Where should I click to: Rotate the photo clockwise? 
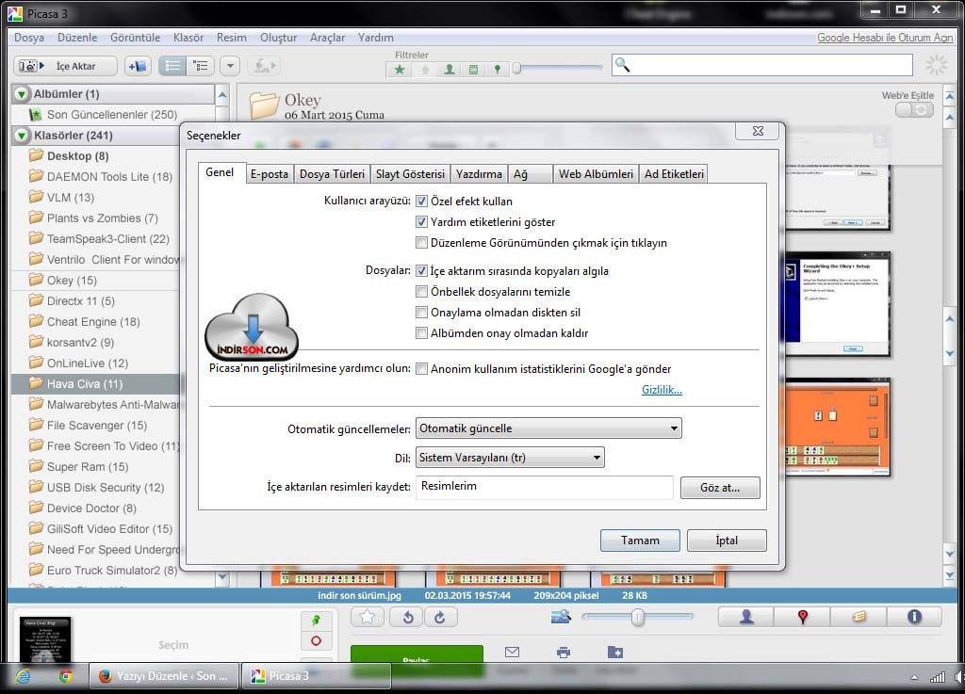coord(440,617)
